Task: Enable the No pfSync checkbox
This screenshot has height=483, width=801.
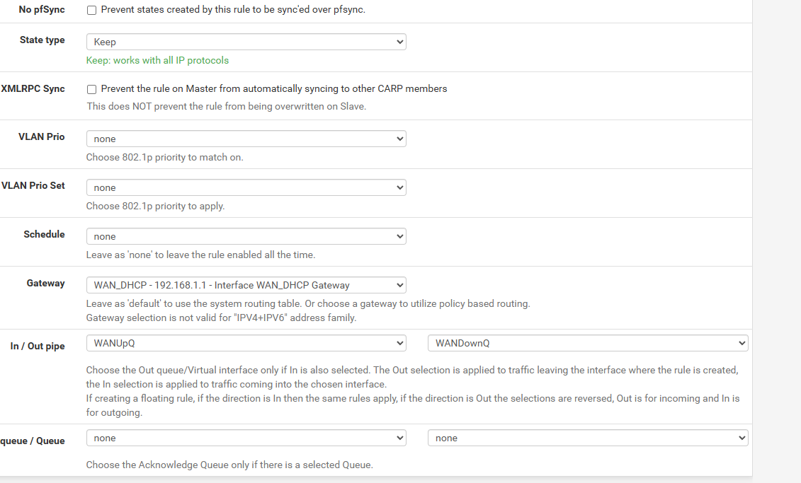Action: [91, 11]
